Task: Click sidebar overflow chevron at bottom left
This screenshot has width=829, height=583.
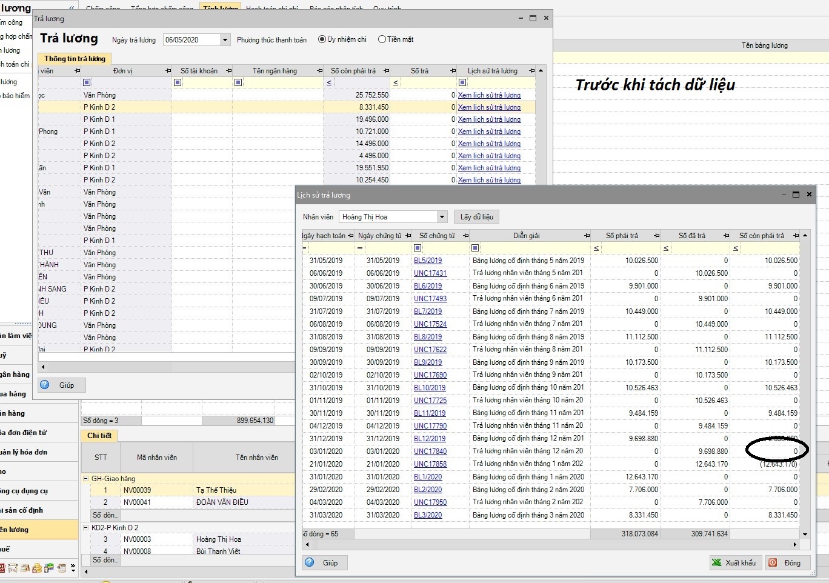Action: [73, 568]
